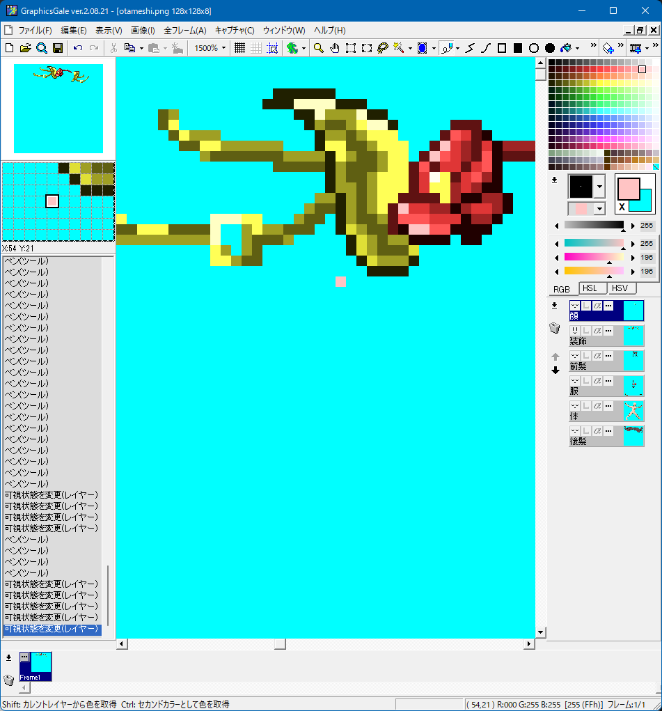This screenshot has height=711, width=662.
Task: Expand the magic wand options dropdown
Action: 410,48
